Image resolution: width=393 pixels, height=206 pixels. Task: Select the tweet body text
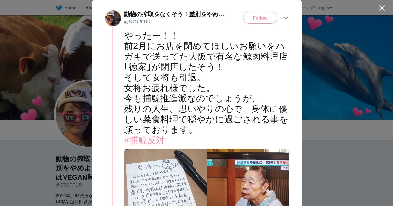(x=206, y=83)
